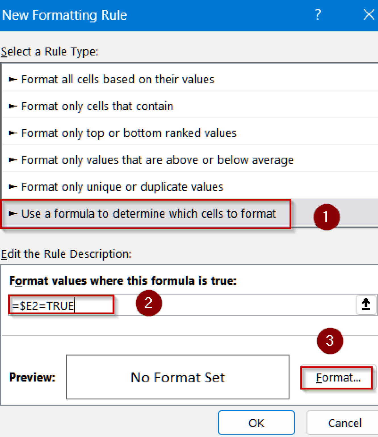Click the No Format Set preview box

pyautogui.click(x=178, y=377)
